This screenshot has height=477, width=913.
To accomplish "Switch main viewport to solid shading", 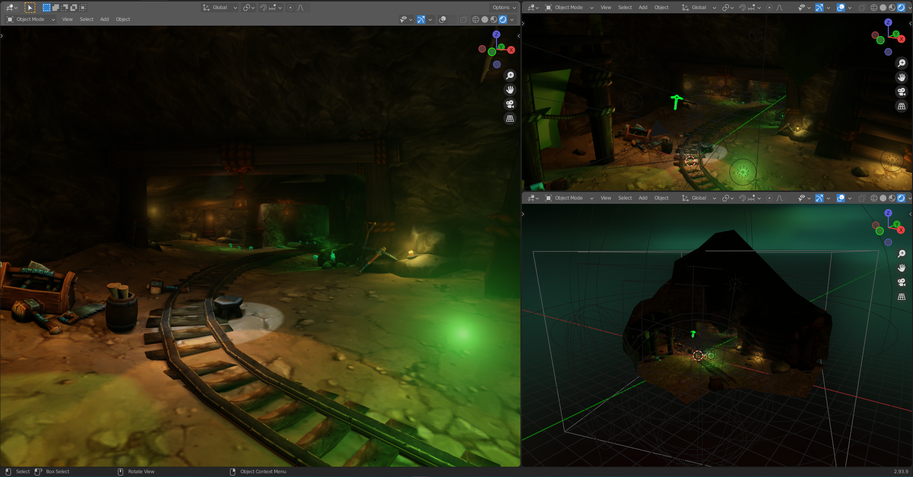I will [485, 19].
